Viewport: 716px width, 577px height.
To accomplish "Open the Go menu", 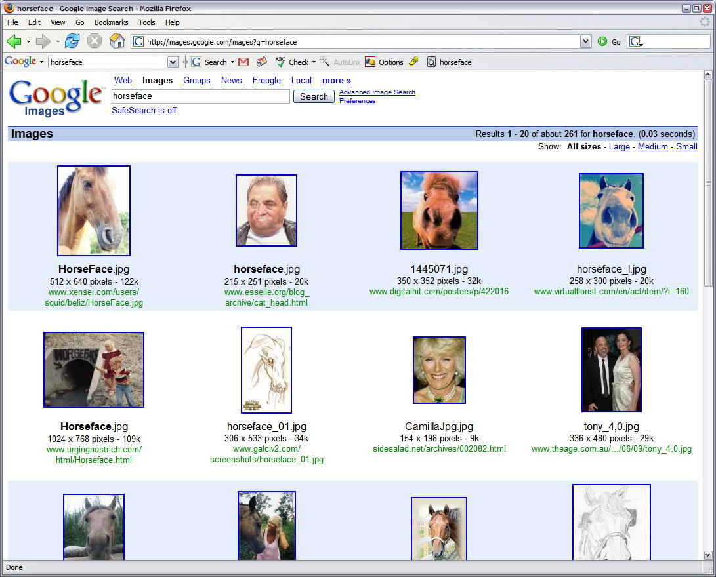I will 80,22.
